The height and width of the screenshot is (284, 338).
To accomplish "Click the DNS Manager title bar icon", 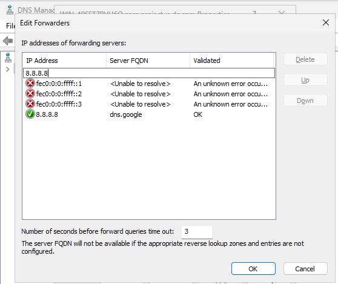I will pos(10,10).
